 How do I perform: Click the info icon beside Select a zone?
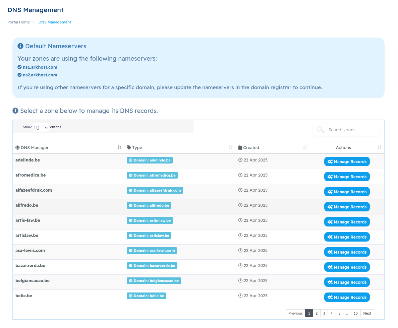pos(15,111)
